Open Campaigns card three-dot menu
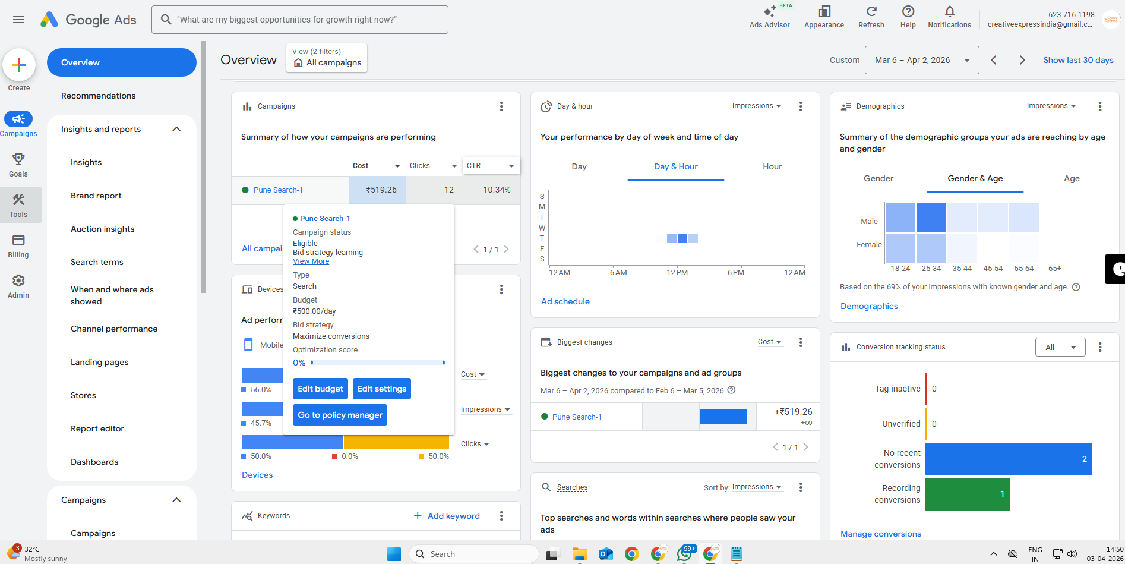The height and width of the screenshot is (564, 1125). click(x=501, y=106)
